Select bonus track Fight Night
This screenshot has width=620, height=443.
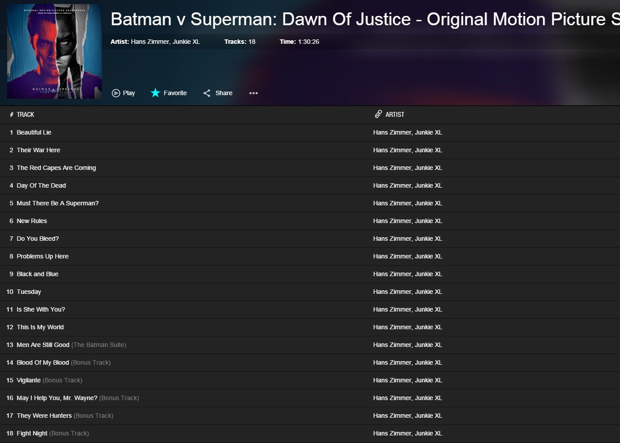point(32,433)
